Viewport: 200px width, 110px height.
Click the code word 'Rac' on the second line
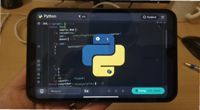62,27
